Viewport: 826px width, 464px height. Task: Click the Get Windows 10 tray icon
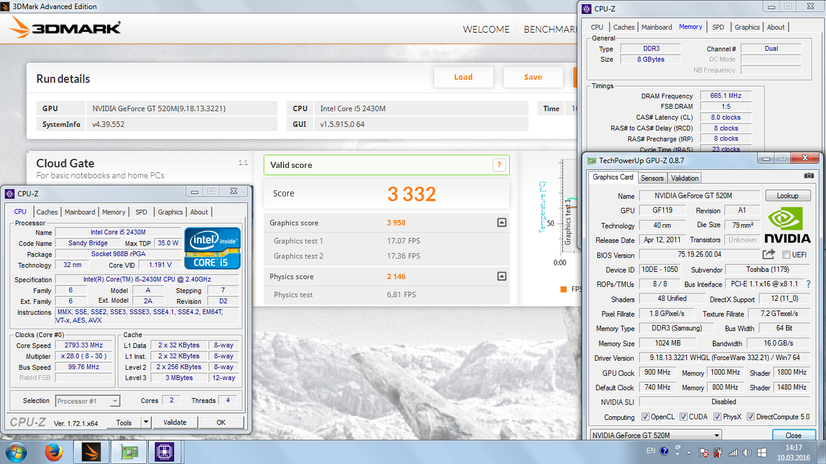[762, 452]
